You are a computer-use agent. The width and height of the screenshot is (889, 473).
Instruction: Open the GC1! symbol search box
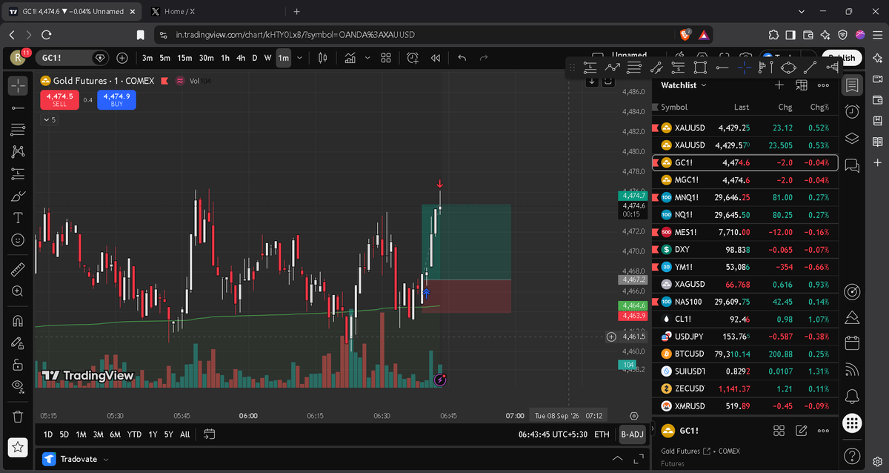pos(70,58)
